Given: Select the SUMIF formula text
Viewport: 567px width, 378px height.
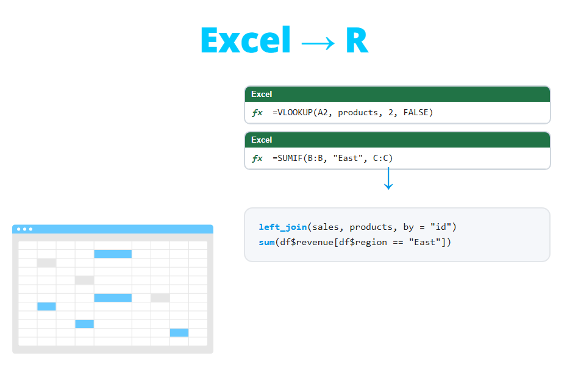Looking at the screenshot, I should coord(333,158).
